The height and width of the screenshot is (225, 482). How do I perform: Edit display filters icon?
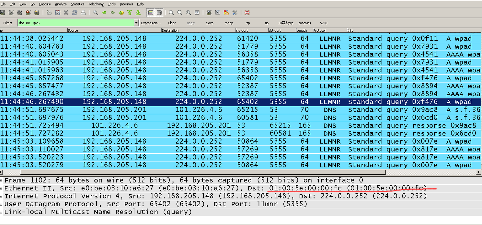pyautogui.click(x=218, y=13)
